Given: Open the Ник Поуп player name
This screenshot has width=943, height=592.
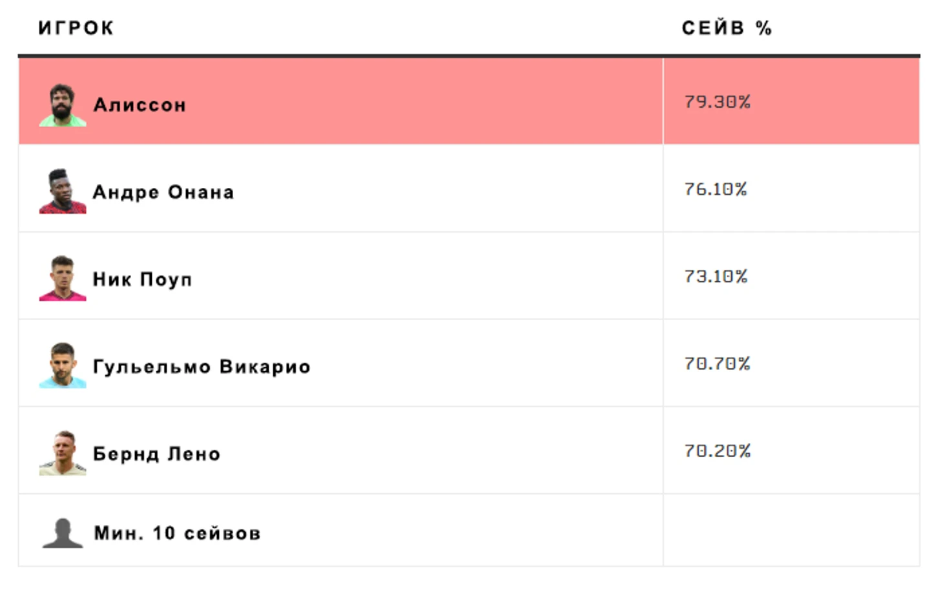Looking at the screenshot, I should 143,279.
